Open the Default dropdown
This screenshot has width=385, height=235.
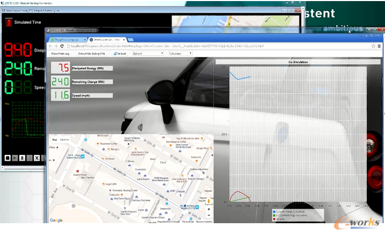[148, 54]
